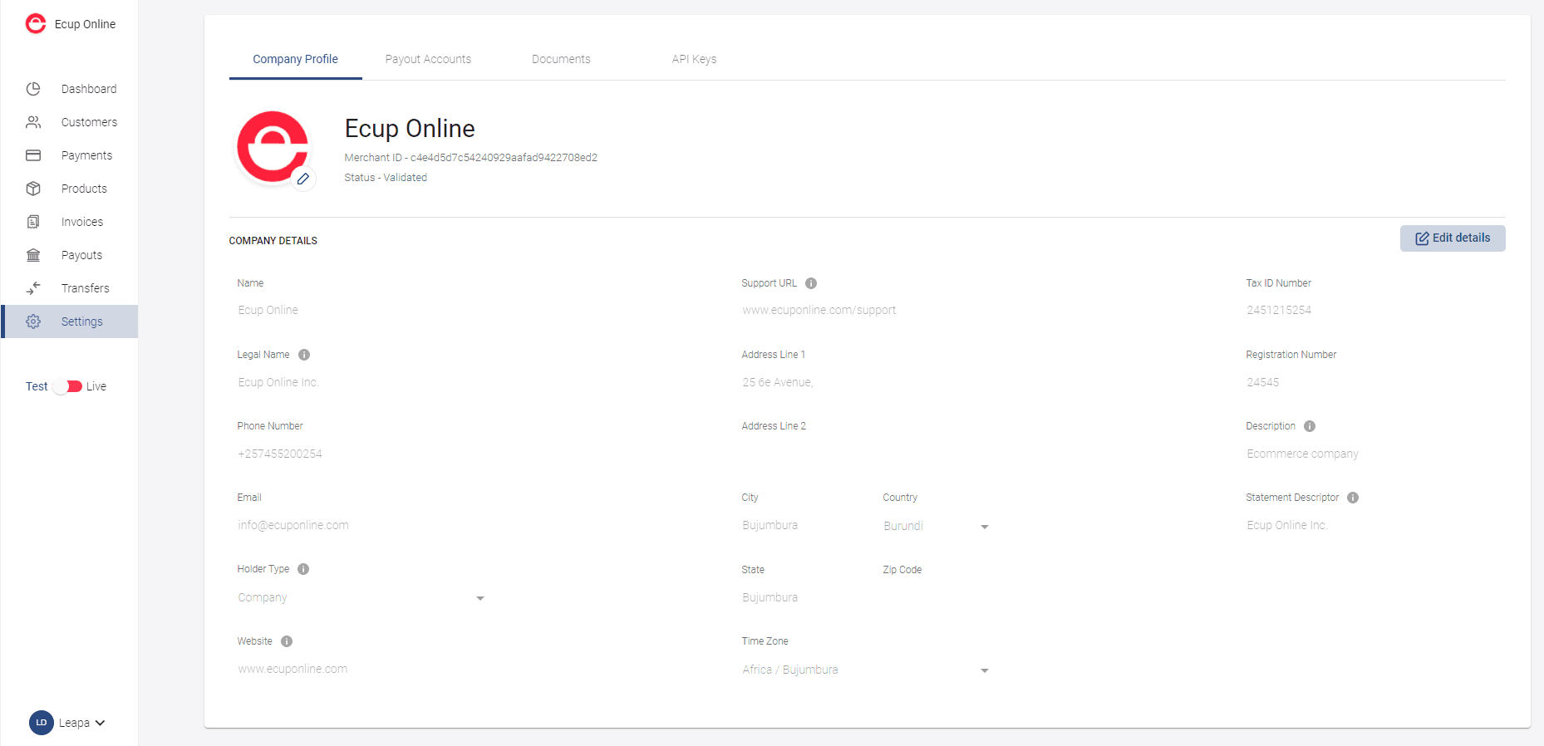Click the Products box icon
The height and width of the screenshot is (746, 1544).
click(x=33, y=189)
